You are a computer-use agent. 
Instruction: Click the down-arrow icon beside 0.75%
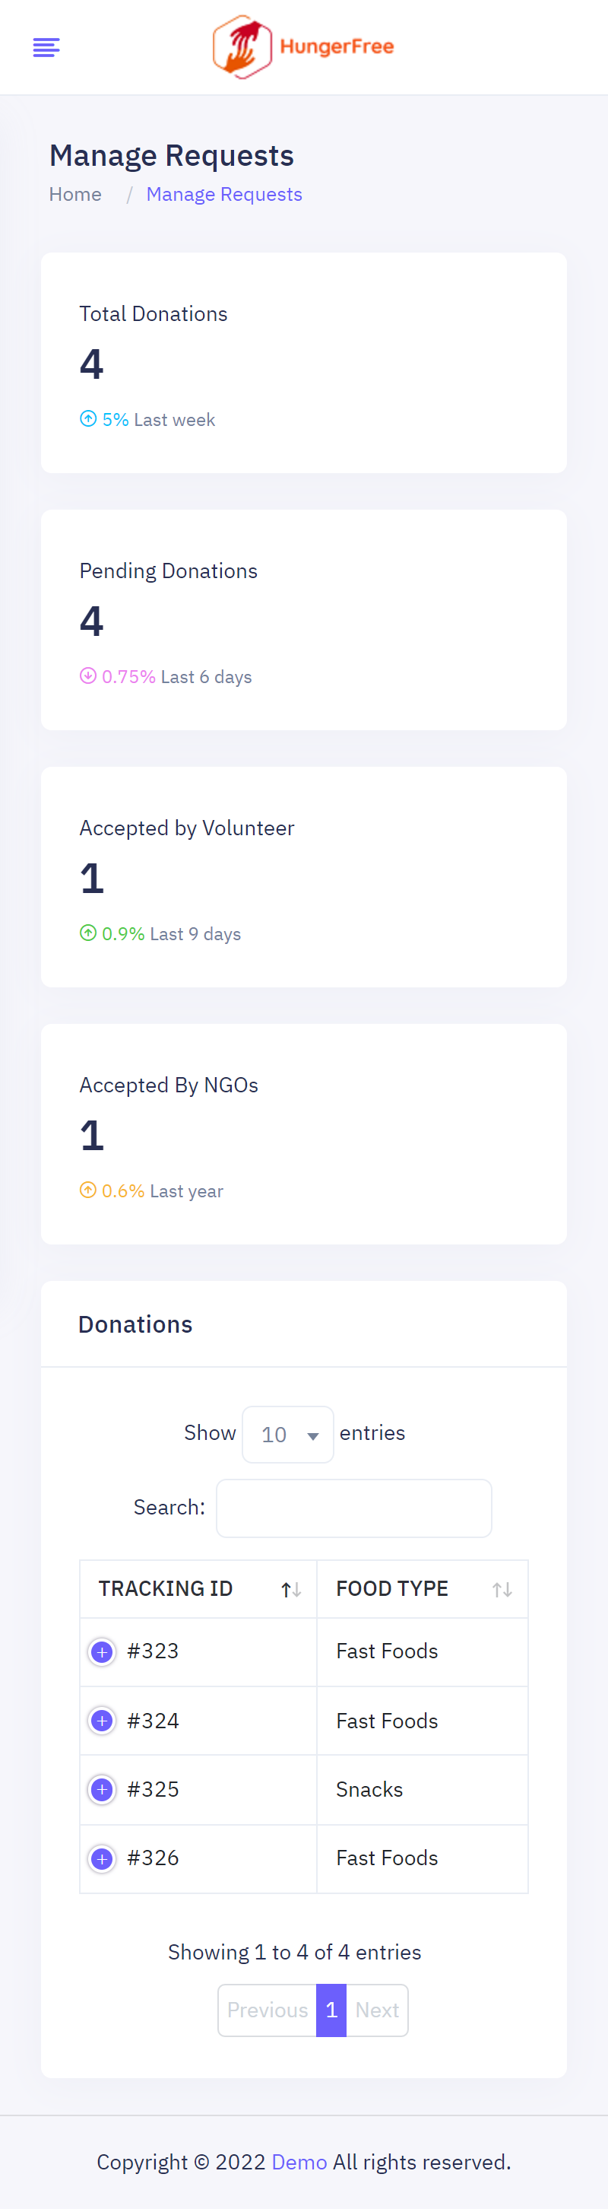coord(88,675)
